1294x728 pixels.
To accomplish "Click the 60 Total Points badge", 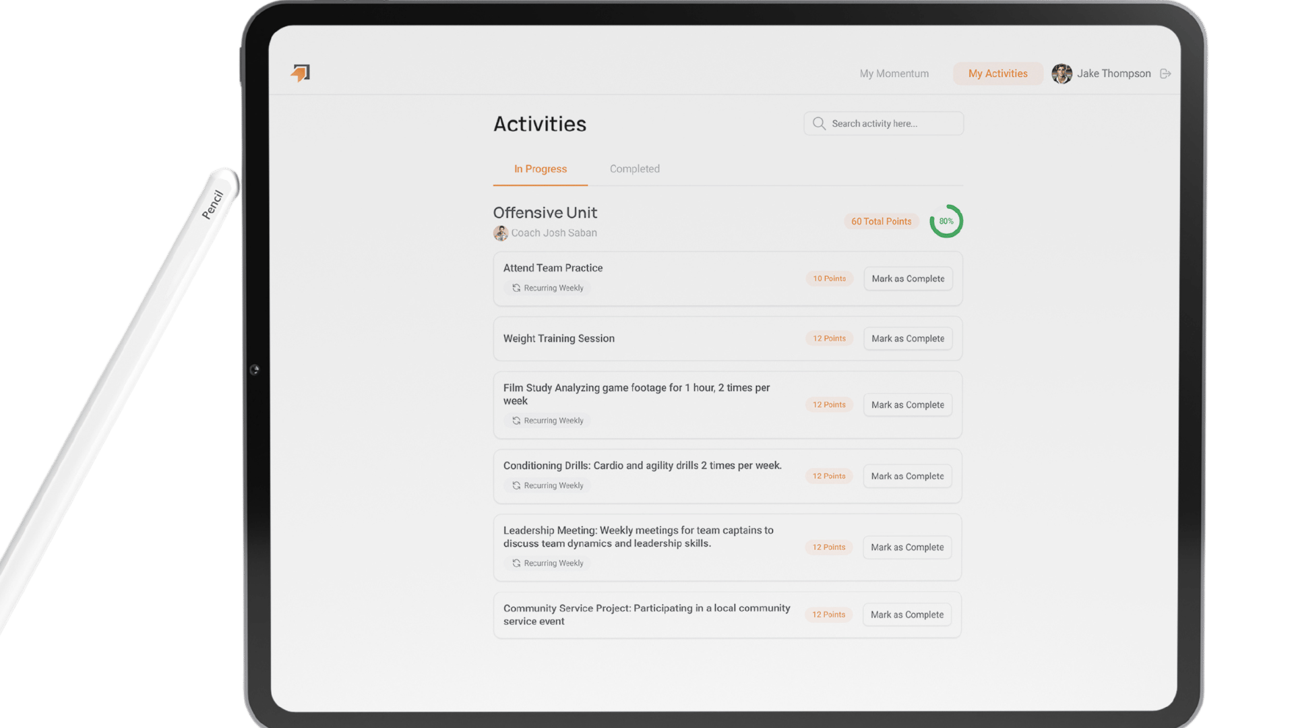I will [x=881, y=221].
